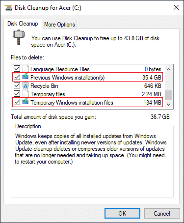Click the file list scroll down arrow
The image size is (184, 223).
point(168,104)
